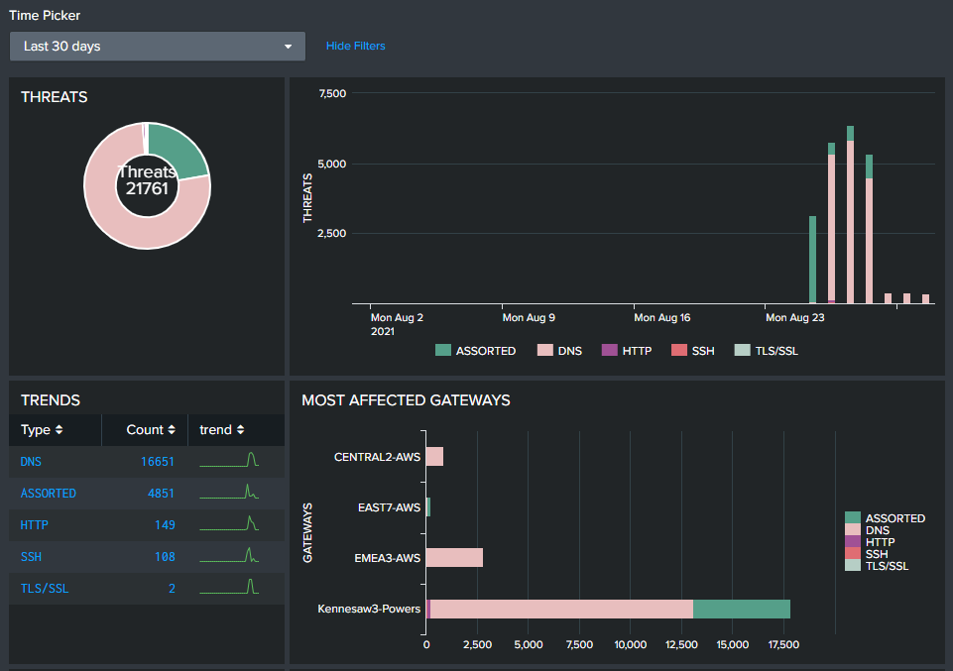Viewport: 953px width, 671px height.
Task: Click TLS/SSL legend item under threats chart
Action: [x=765, y=351]
